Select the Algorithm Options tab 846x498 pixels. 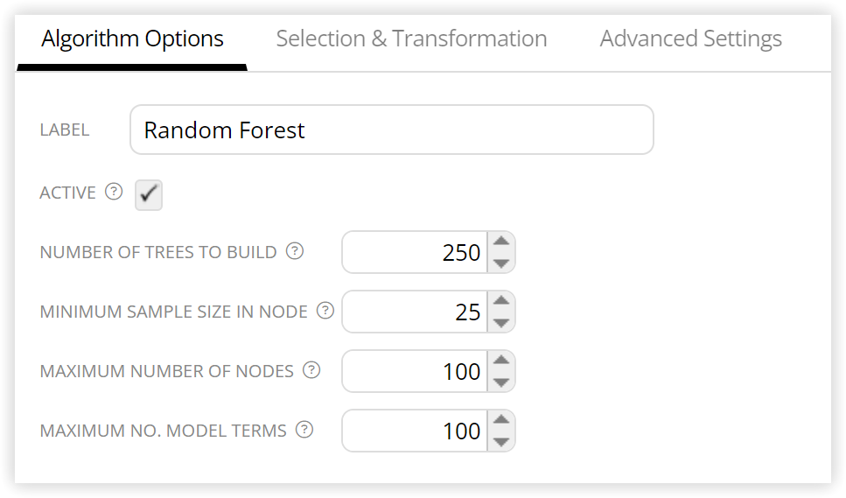click(x=132, y=39)
